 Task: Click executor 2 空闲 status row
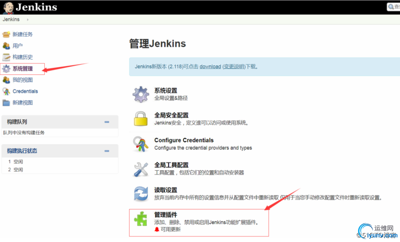(x=60, y=169)
